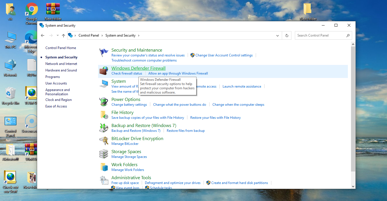Open the address bar history dropdown arrow
The width and height of the screenshot is (387, 201).
coord(277,35)
